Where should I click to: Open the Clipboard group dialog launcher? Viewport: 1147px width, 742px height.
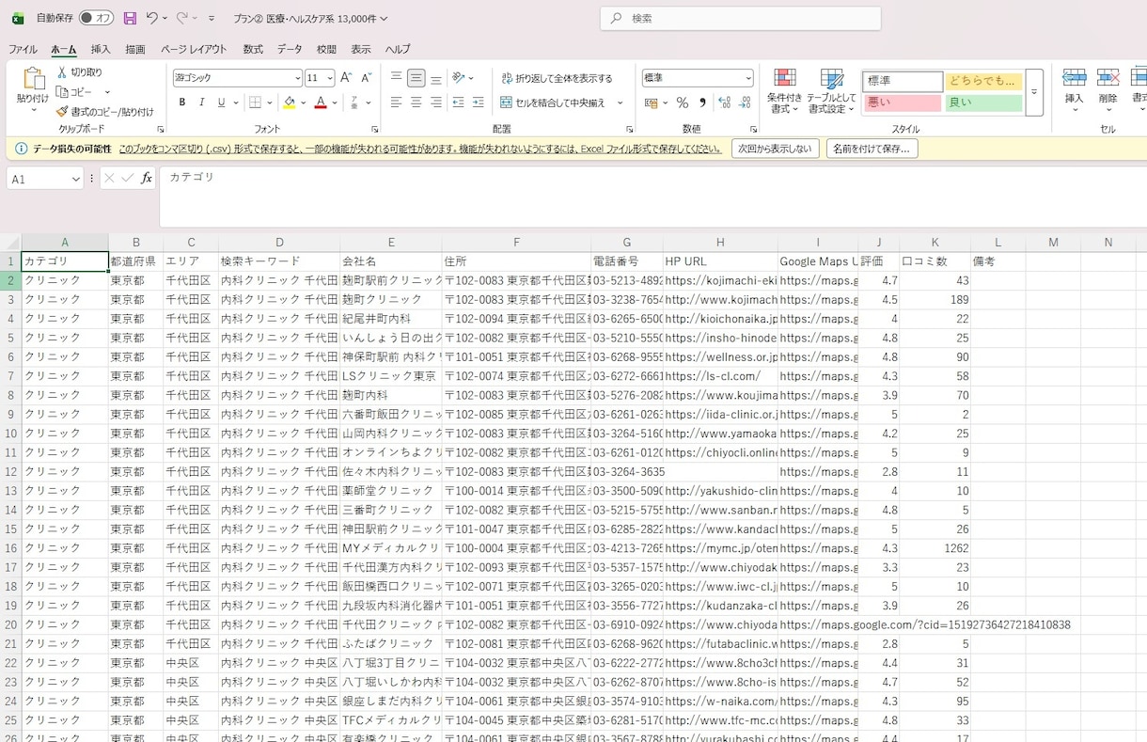tap(160, 129)
